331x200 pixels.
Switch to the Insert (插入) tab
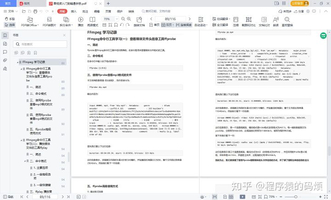click(x=74, y=11)
